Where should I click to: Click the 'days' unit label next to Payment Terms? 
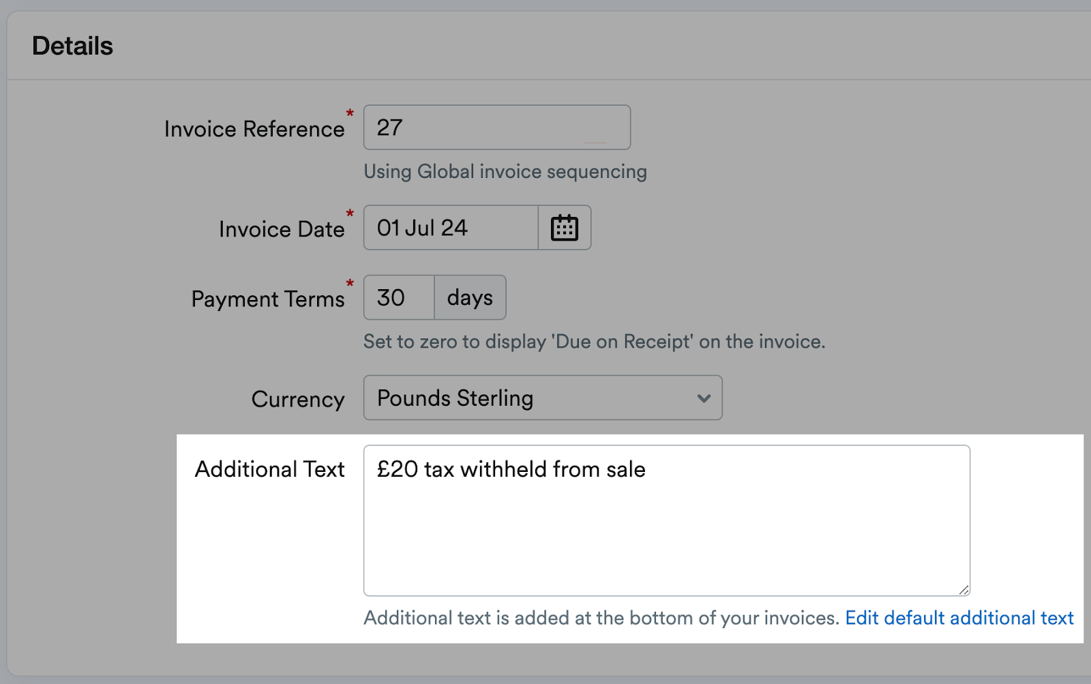coord(469,297)
